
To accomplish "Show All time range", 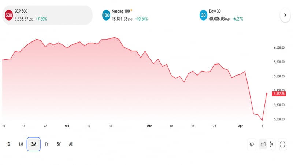I will tap(71, 144).
